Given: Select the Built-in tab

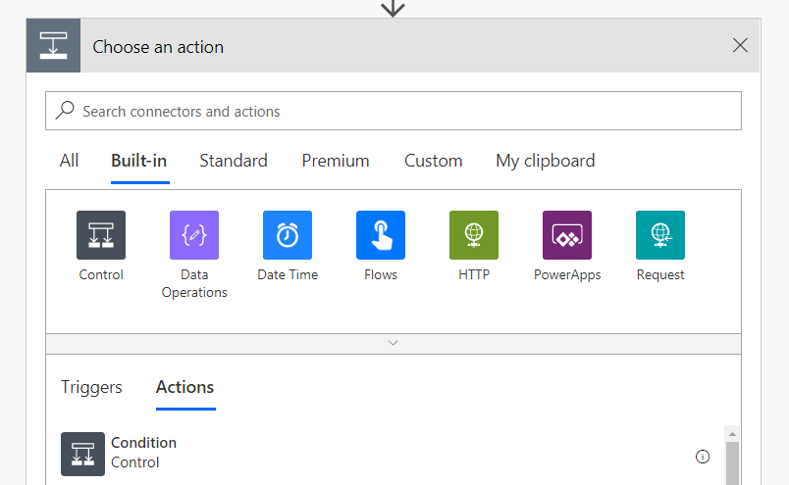Looking at the screenshot, I should click(139, 161).
